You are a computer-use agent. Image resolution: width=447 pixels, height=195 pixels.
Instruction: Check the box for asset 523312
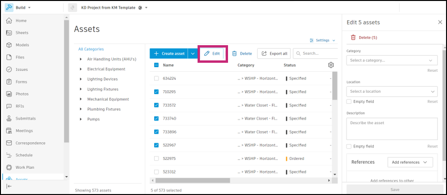point(156,172)
